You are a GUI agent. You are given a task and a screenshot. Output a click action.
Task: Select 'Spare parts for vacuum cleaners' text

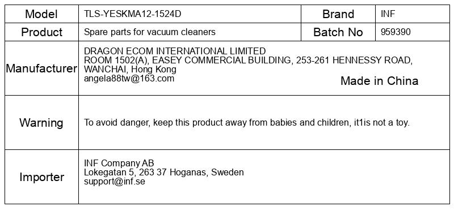tap(150, 32)
